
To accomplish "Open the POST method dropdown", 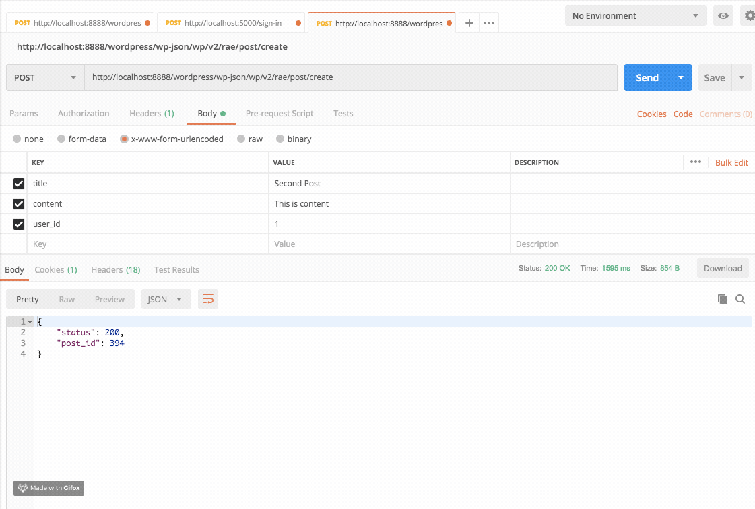I will click(x=45, y=77).
